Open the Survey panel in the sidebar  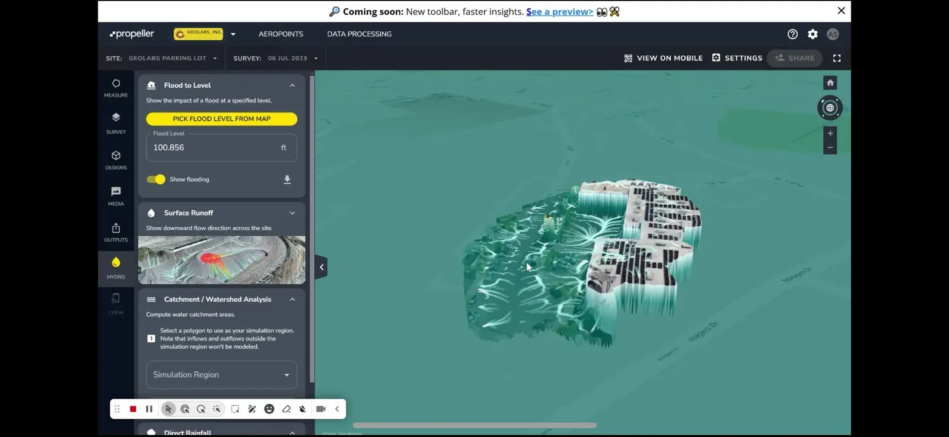point(116,123)
